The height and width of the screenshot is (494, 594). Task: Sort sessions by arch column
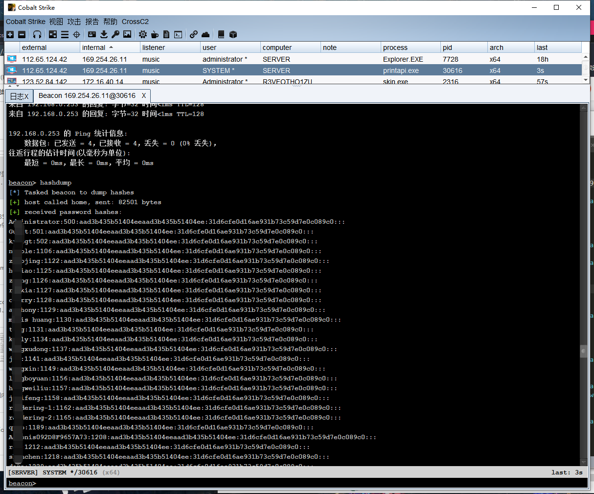tap(511, 47)
